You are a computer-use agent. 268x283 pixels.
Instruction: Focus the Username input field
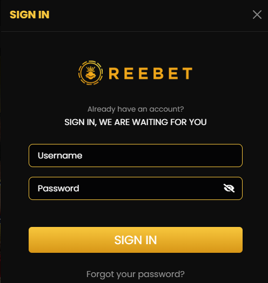[136, 155]
